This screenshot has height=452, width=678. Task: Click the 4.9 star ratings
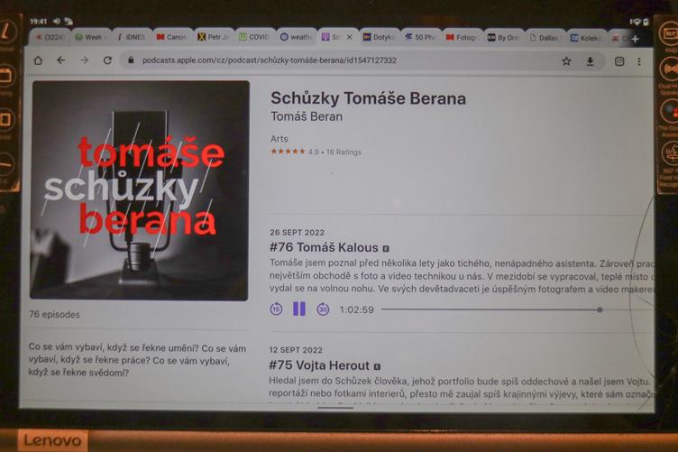coord(316,152)
